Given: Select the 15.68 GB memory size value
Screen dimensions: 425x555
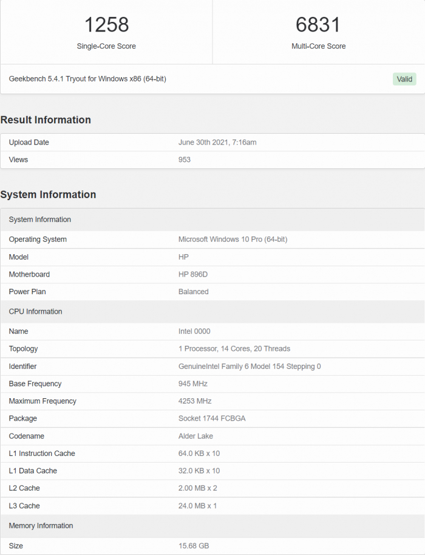Looking at the screenshot, I should click(x=194, y=546).
